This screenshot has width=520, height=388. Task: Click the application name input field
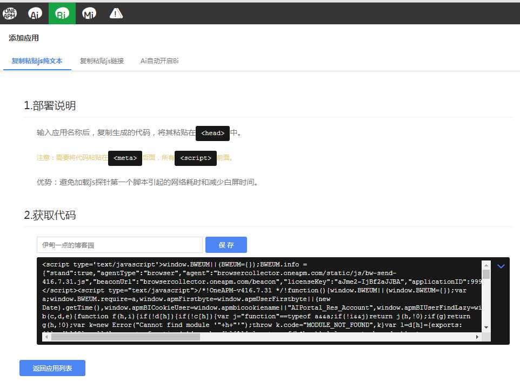coord(119,245)
